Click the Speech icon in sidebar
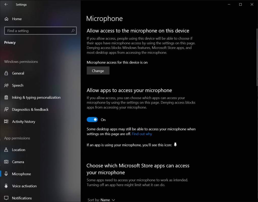The width and height of the screenshot is (258, 202). click(7, 85)
